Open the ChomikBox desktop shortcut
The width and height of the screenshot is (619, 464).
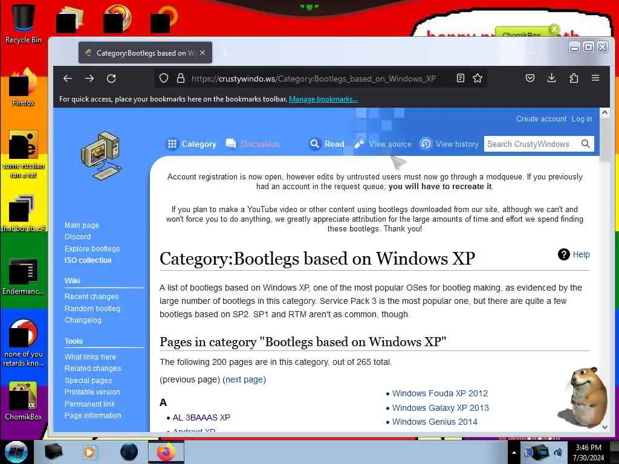24,401
